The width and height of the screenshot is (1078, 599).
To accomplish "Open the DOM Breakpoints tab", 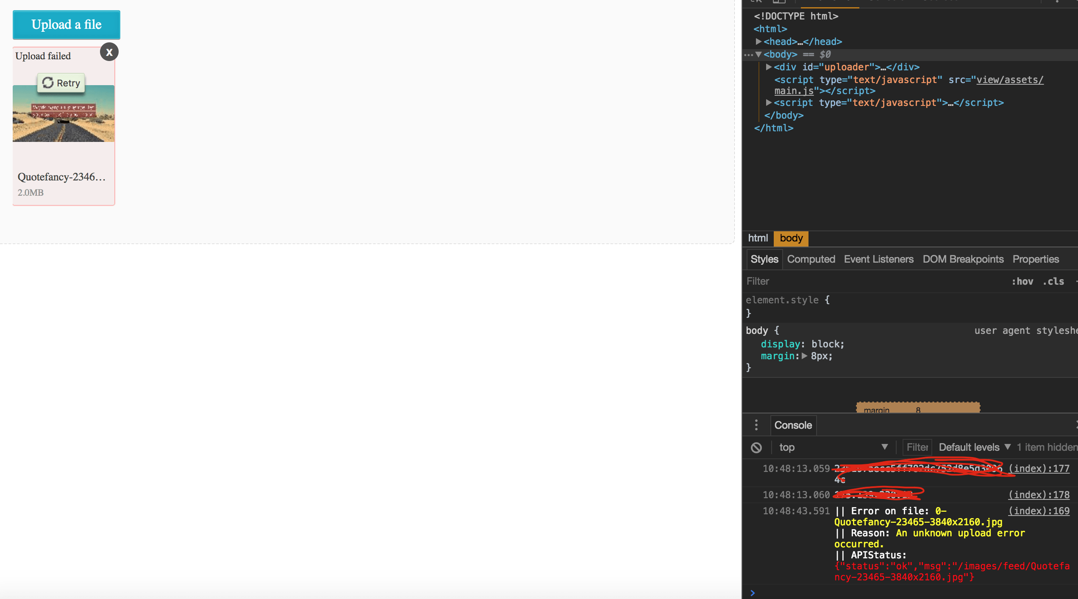I will pyautogui.click(x=963, y=259).
